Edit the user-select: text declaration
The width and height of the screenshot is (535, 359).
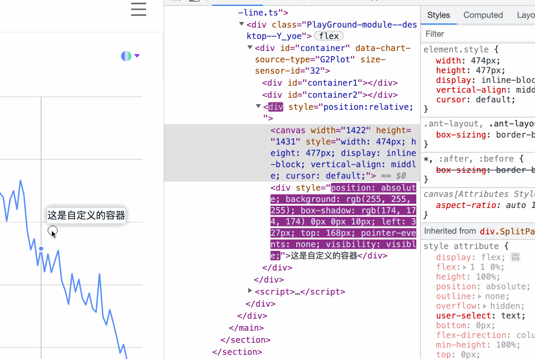point(480,316)
